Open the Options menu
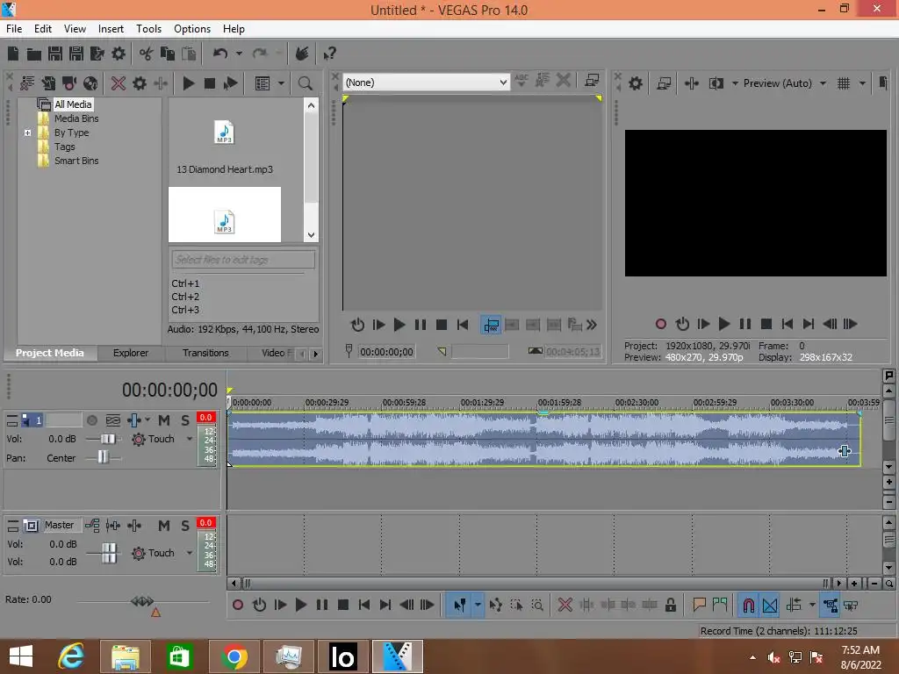This screenshot has height=674, width=899. tap(192, 29)
